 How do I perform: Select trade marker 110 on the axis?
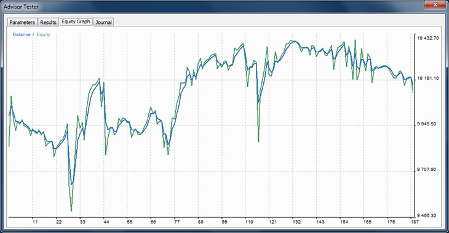[249, 222]
